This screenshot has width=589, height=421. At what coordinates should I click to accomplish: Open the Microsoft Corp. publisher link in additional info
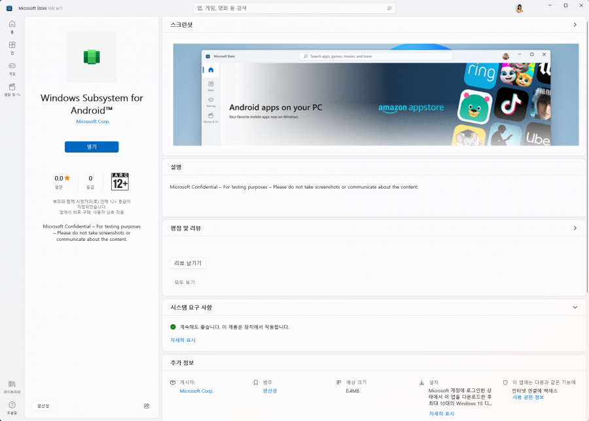[196, 391]
